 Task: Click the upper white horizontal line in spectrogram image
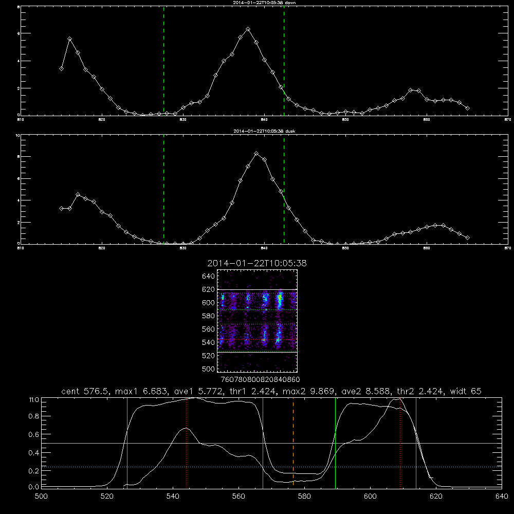pos(257,289)
